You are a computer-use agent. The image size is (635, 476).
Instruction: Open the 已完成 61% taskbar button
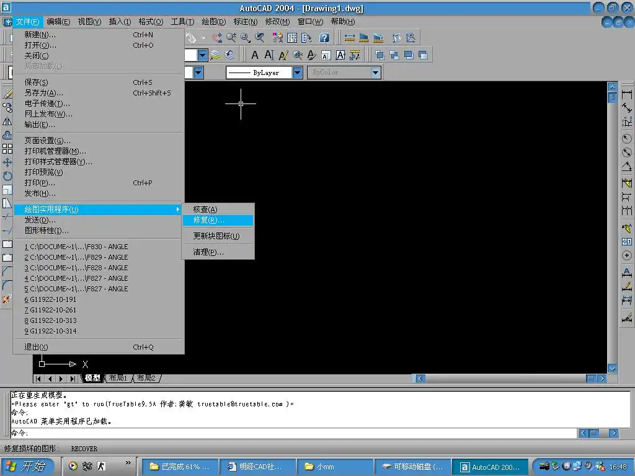click(x=180, y=467)
